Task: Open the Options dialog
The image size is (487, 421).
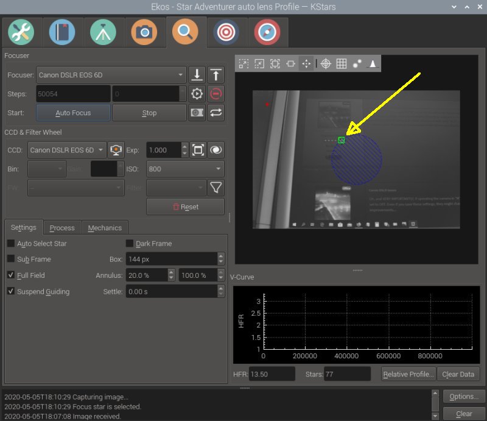Action: click(464, 397)
